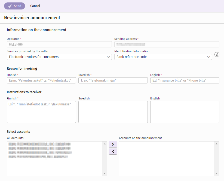Screen dimensions: 224x181
Task: Click Swedish reason for invoicing field
Action: 113,80
